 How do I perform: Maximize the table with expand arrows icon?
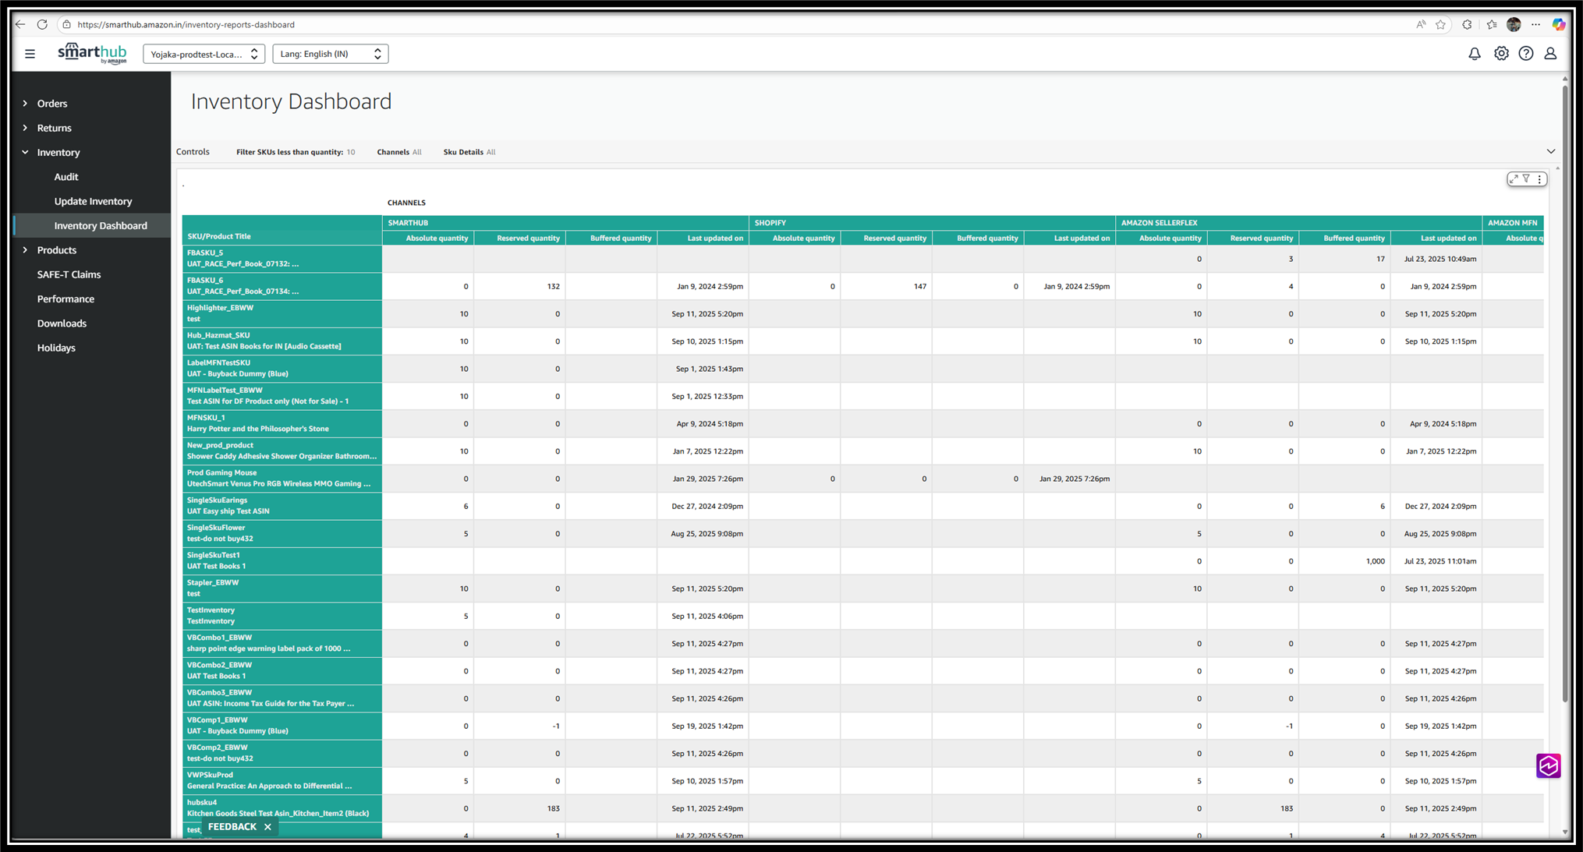[x=1514, y=179]
